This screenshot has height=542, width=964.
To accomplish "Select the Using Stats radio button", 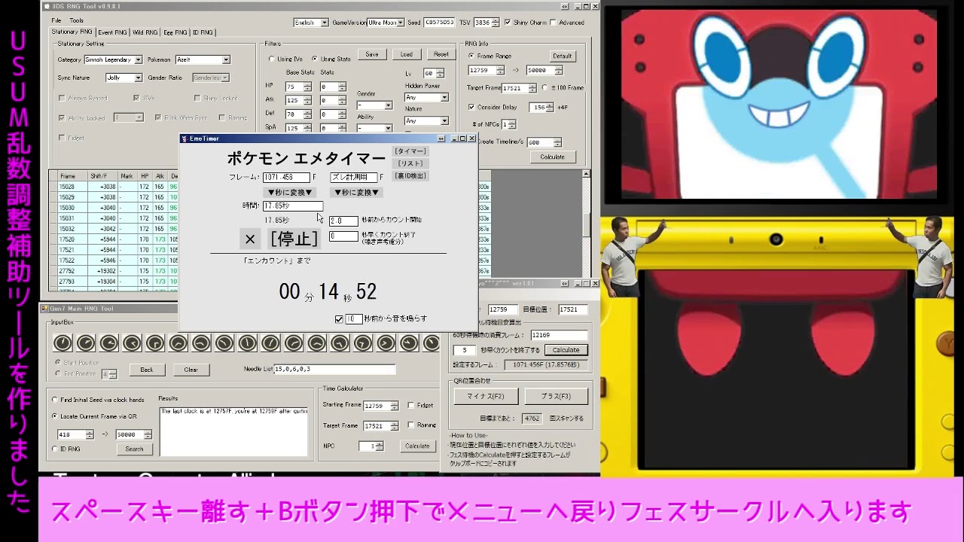I will click(x=316, y=59).
